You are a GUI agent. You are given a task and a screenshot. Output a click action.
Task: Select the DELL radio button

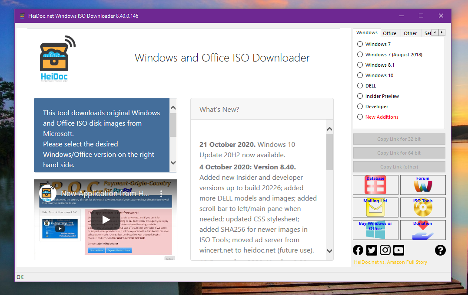coord(360,86)
